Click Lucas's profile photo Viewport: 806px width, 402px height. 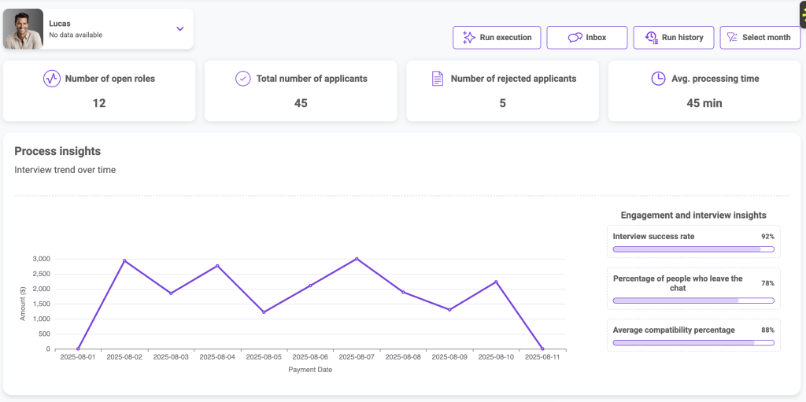coord(23,29)
